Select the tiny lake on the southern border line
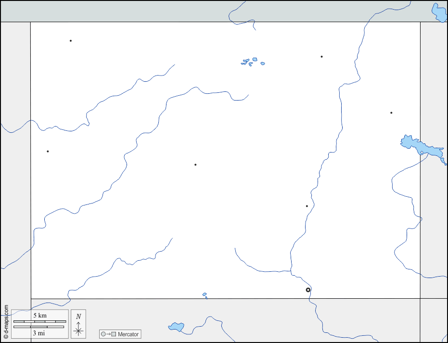 click(x=205, y=294)
